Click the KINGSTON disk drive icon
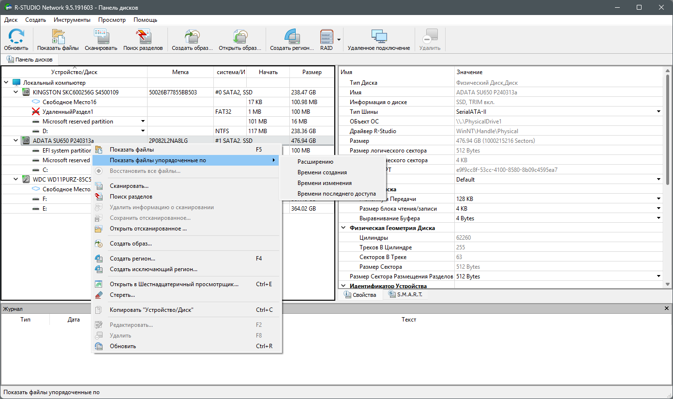 [x=26, y=92]
